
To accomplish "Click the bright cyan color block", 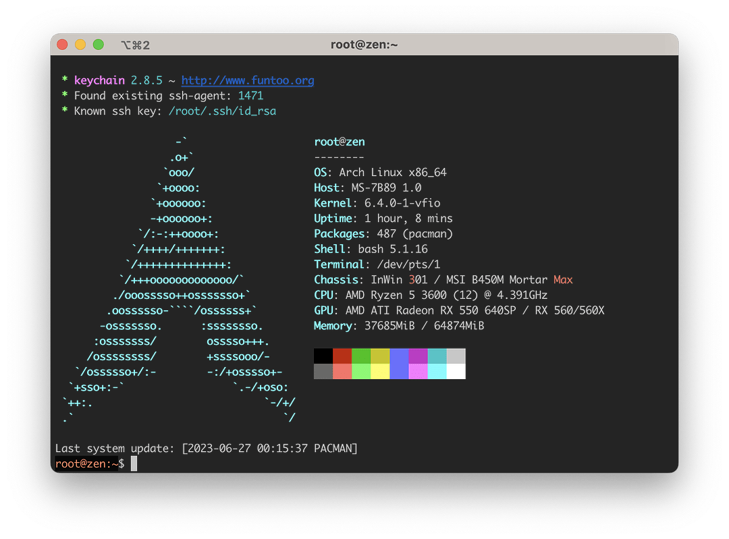I will click(437, 371).
